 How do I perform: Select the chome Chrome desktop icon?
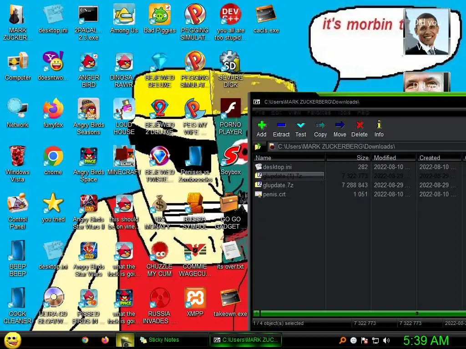[53, 160]
